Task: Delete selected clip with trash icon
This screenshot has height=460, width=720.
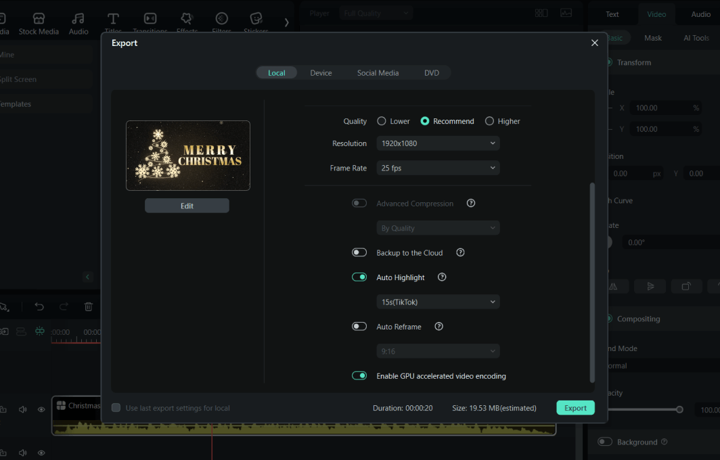Action: point(89,306)
